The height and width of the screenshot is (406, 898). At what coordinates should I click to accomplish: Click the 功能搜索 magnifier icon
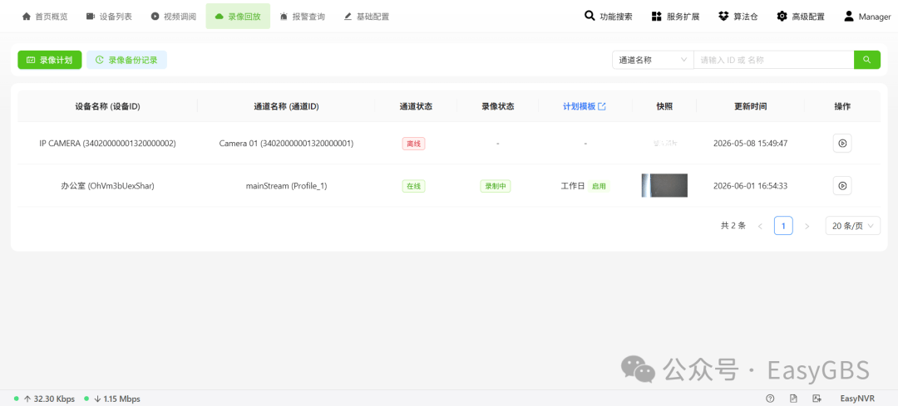tap(590, 16)
